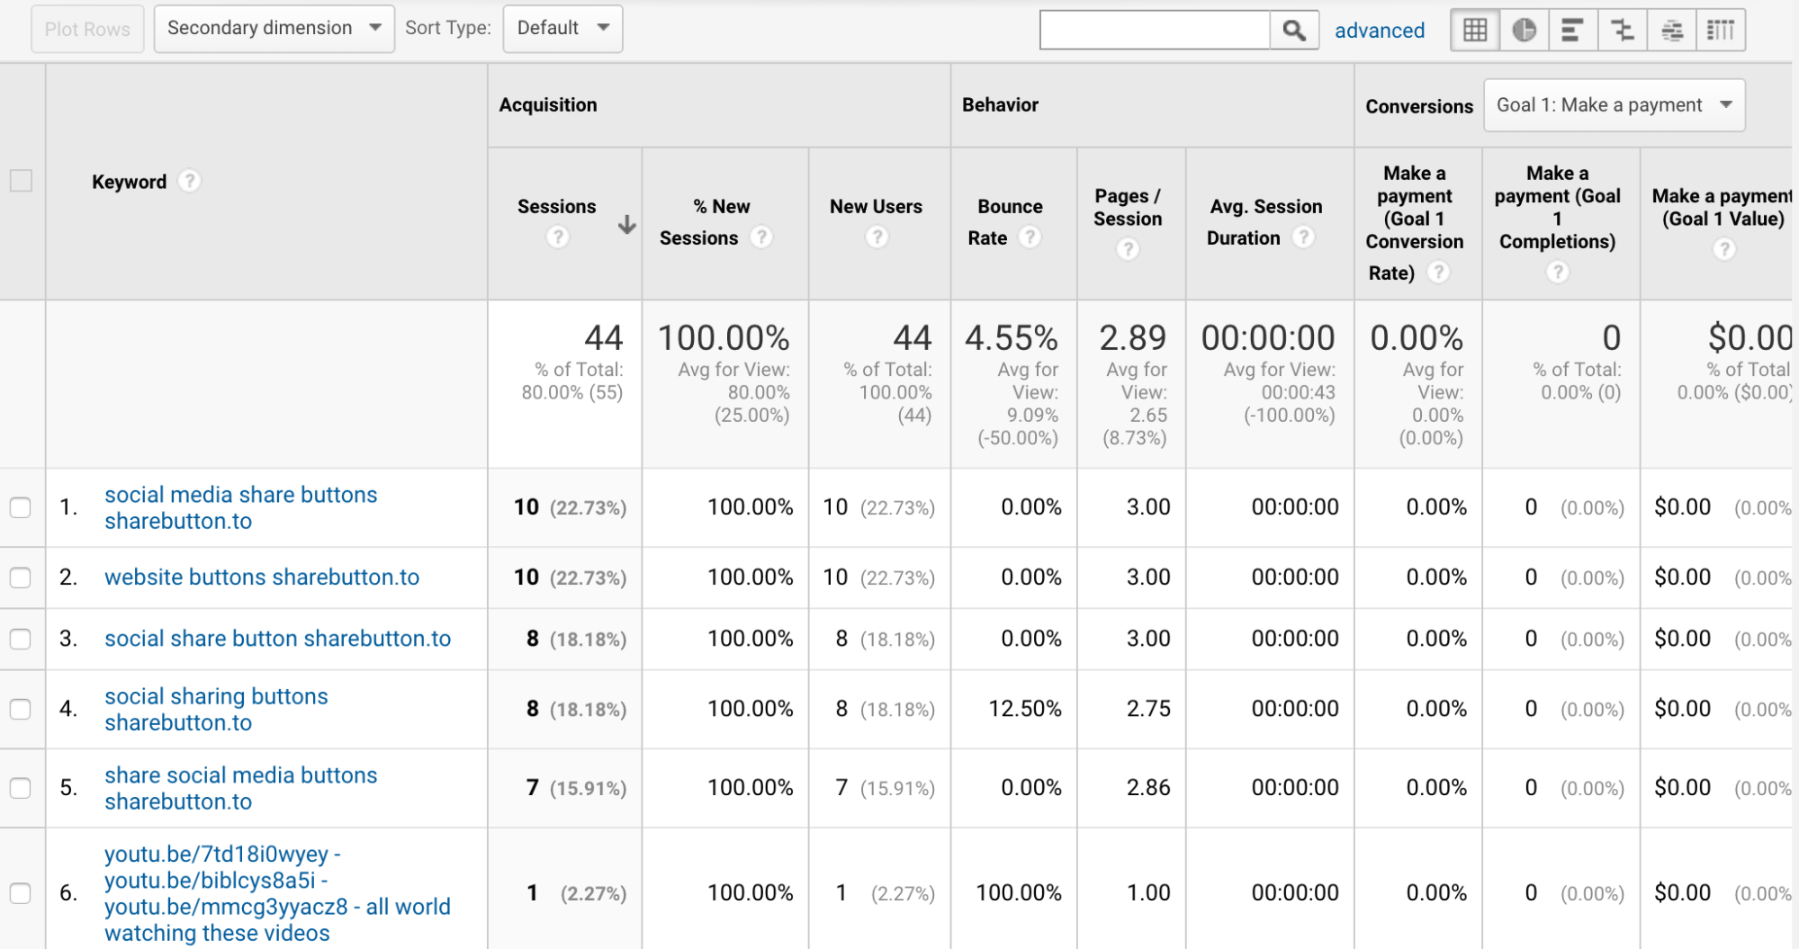The image size is (1799, 949).
Task: Open the Sort Type Default dropdown
Action: (562, 29)
